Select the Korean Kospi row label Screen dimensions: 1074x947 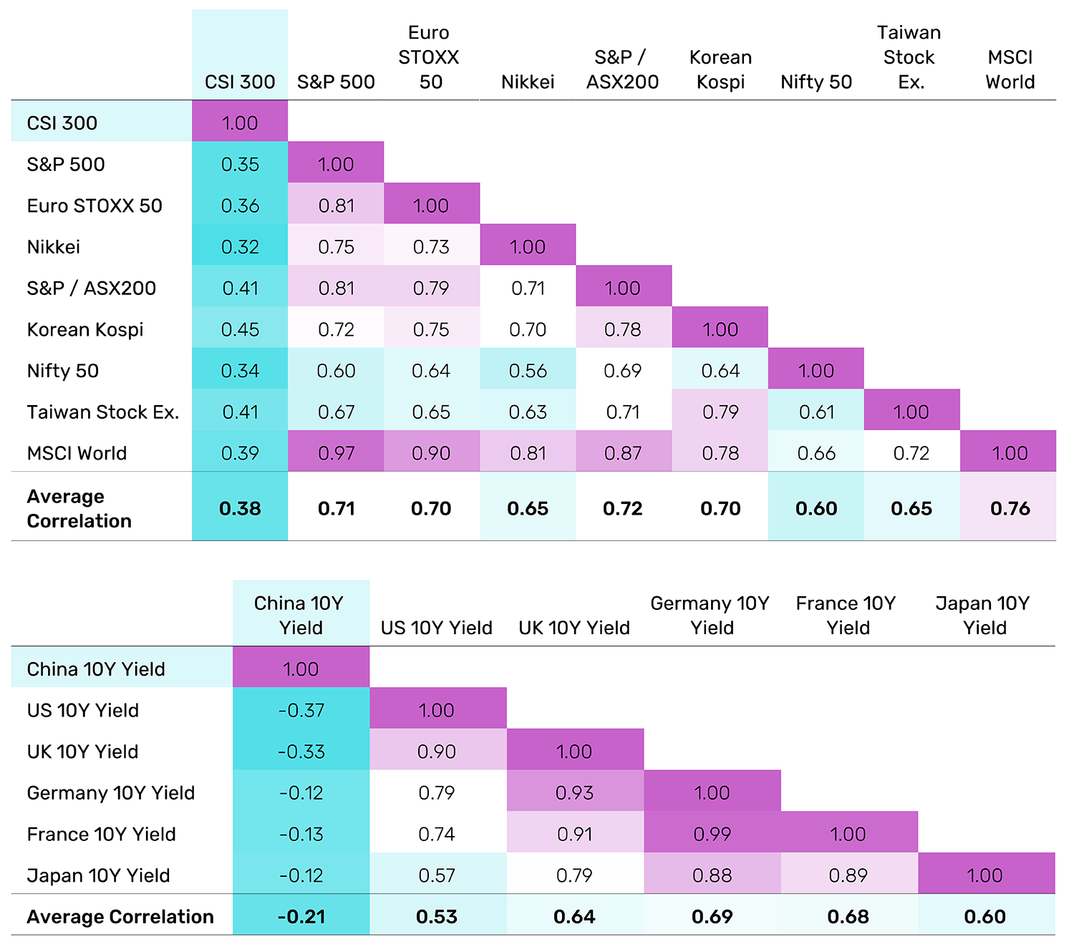pos(85,329)
